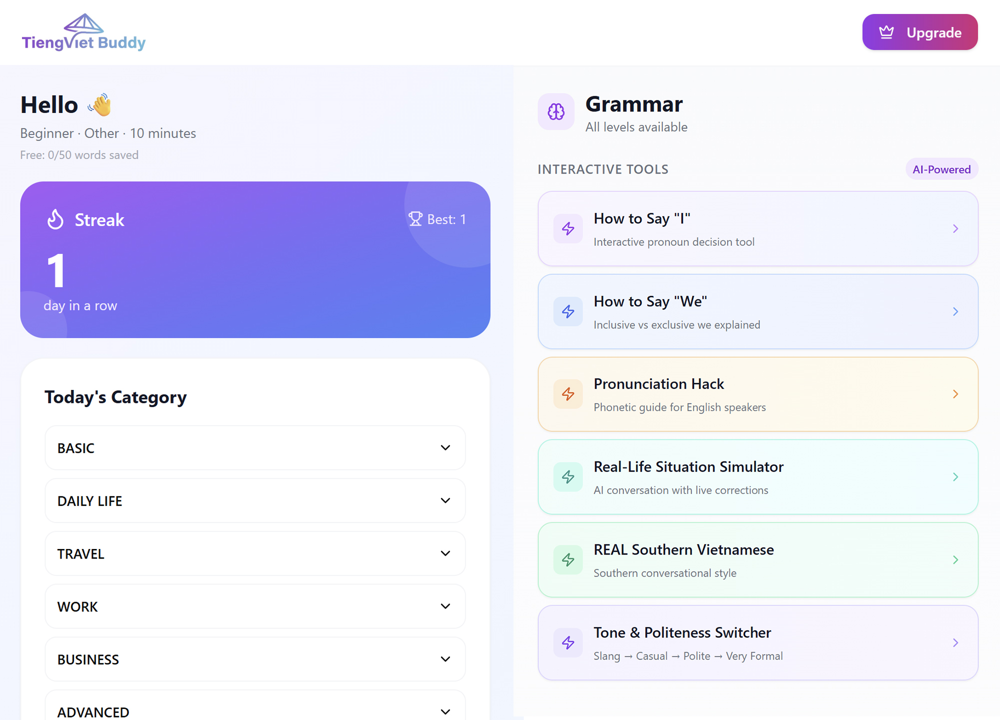Click the green REAL Southern Vietnamese lightning icon

(x=568, y=559)
